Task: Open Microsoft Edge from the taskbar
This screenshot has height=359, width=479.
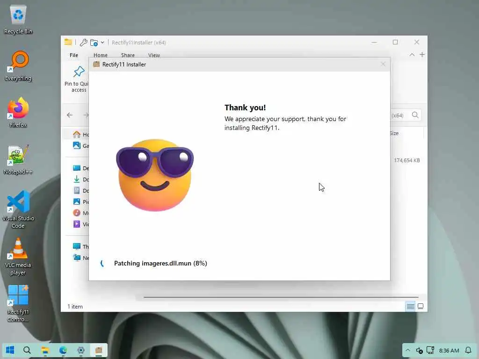Action: click(63, 350)
